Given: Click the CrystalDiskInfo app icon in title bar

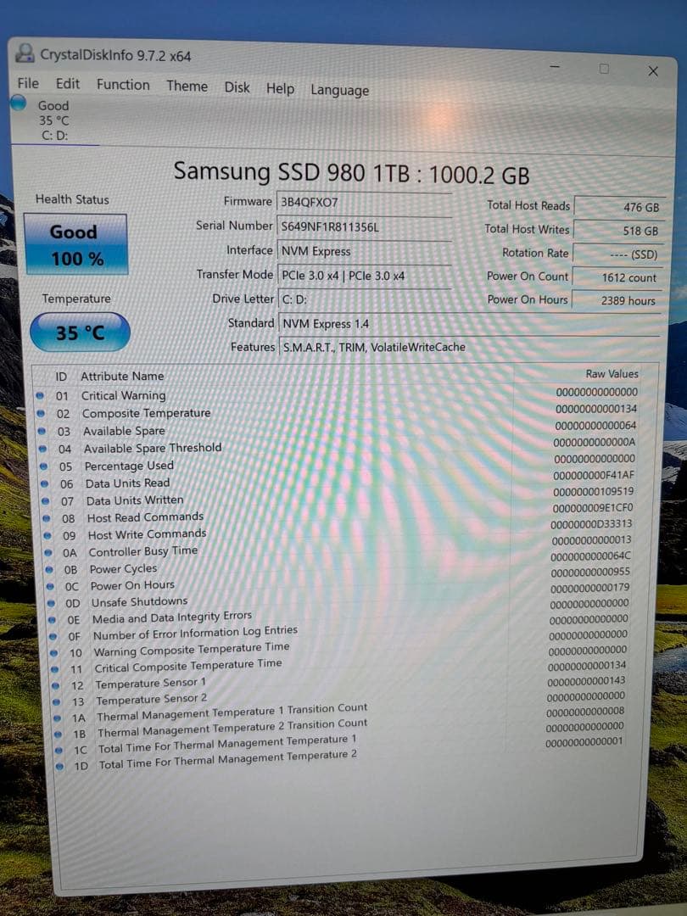Looking at the screenshot, I should (x=25, y=53).
